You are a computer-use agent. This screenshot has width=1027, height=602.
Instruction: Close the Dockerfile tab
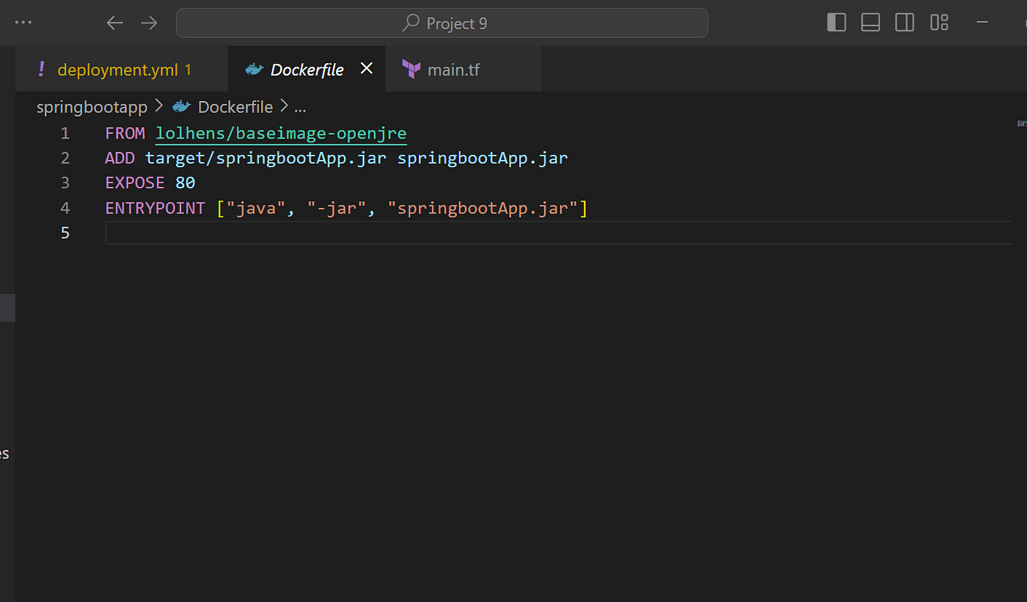click(367, 68)
